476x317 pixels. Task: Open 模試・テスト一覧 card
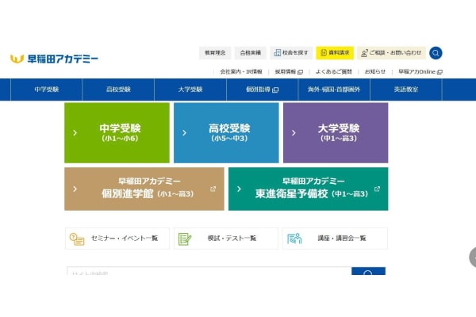point(226,239)
